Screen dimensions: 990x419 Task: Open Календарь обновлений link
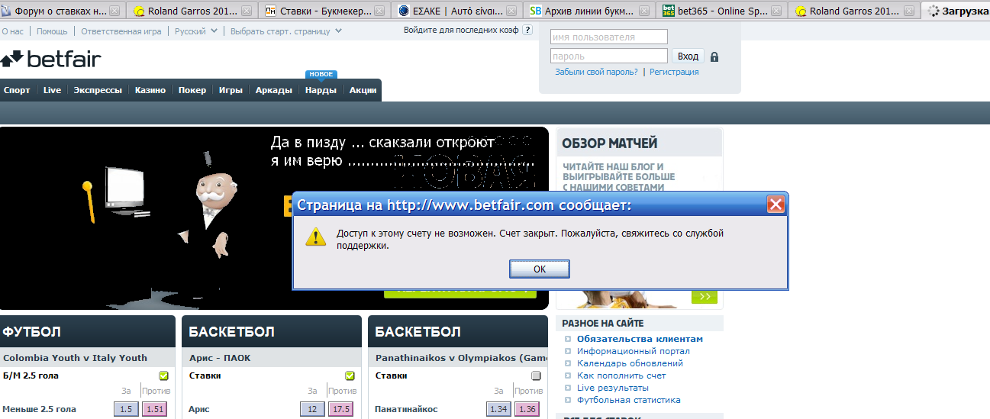tap(630, 363)
